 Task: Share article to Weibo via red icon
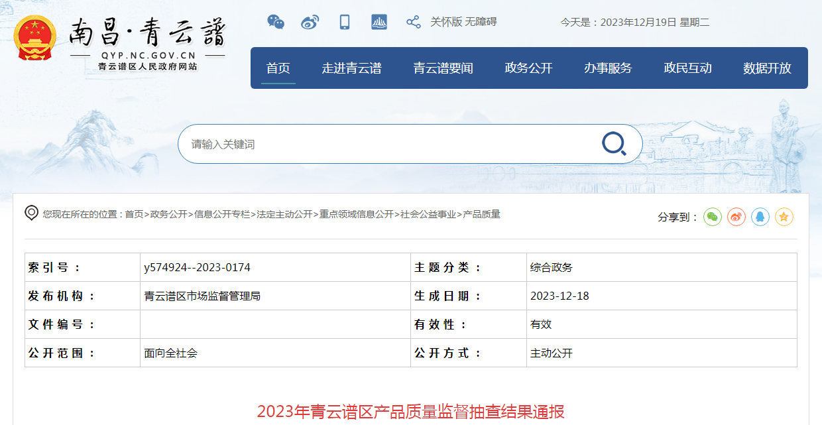736,217
